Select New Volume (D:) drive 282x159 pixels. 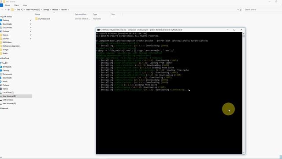[9, 96]
